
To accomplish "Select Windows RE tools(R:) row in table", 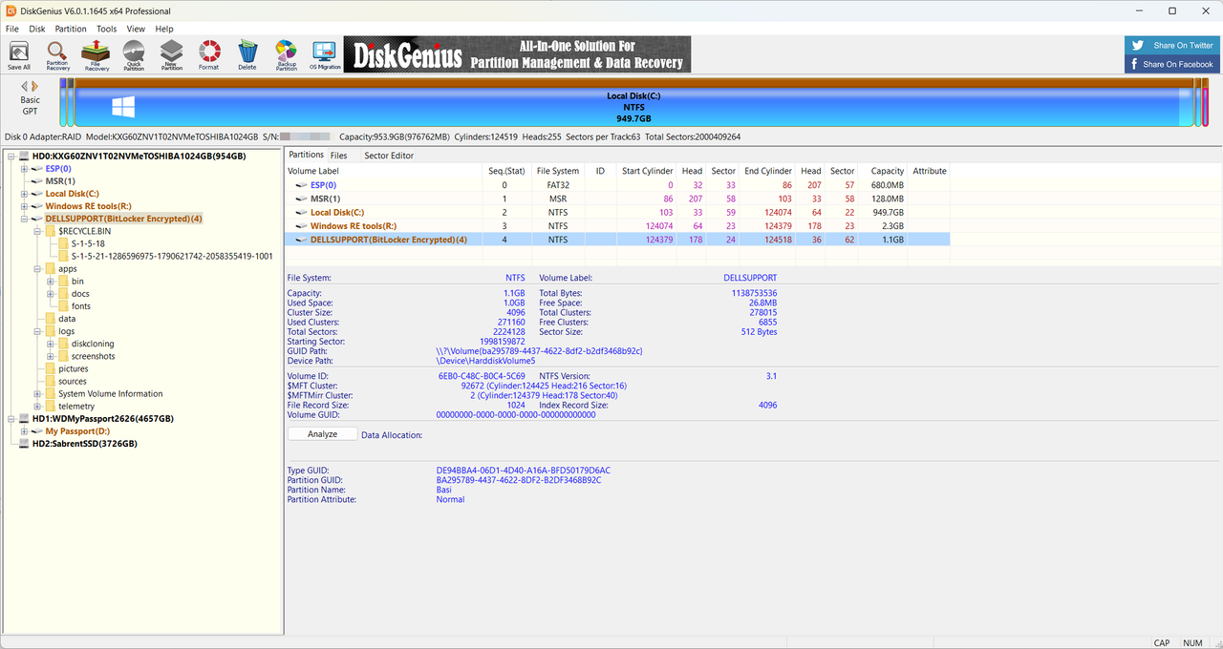I will click(618, 225).
